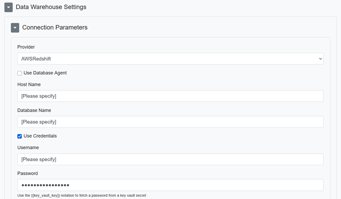Click the Database Name field label
The image size is (341, 199).
pos(34,110)
